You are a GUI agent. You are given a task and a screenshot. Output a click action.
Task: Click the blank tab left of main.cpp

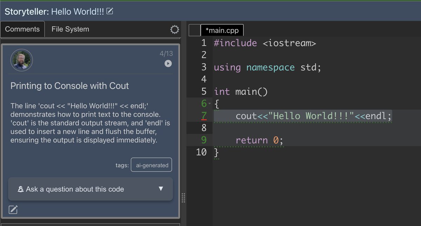point(194,30)
